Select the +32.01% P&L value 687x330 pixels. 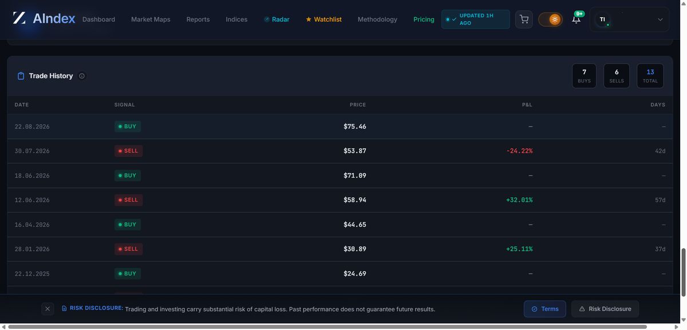519,200
